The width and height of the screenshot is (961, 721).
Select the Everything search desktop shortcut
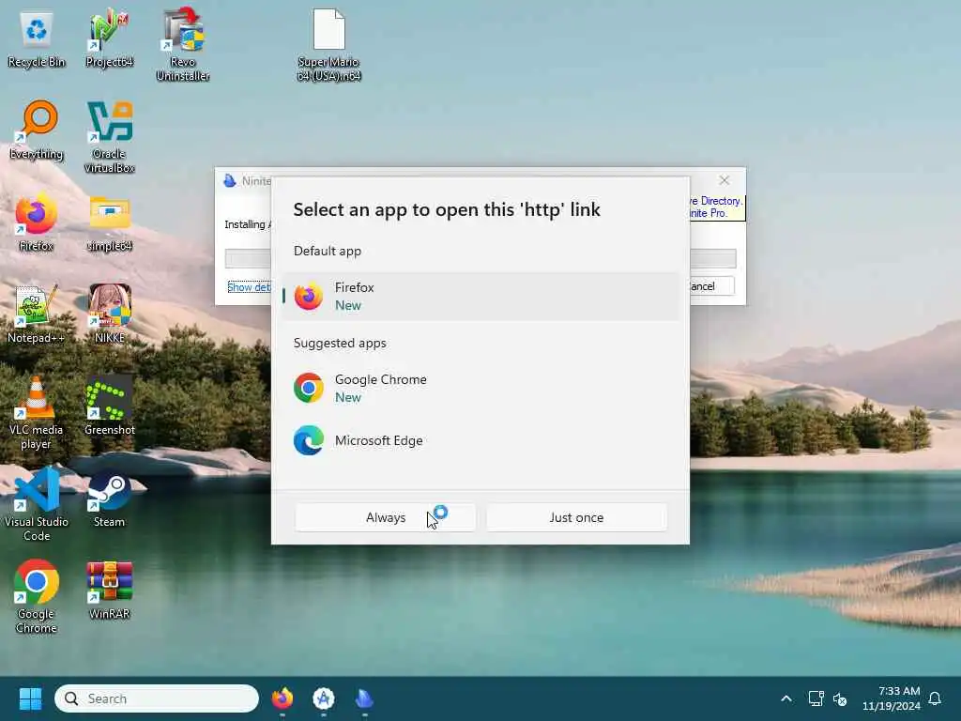(37, 130)
